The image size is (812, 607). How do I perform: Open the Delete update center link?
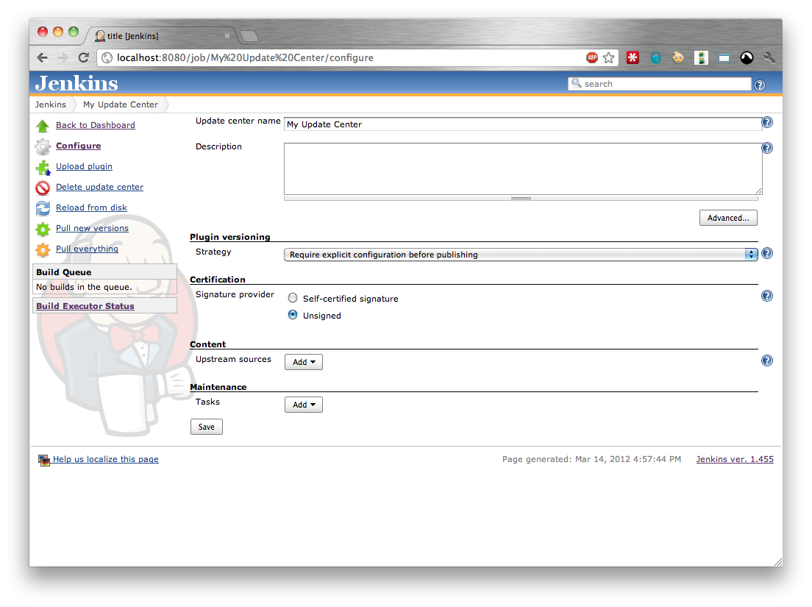99,187
